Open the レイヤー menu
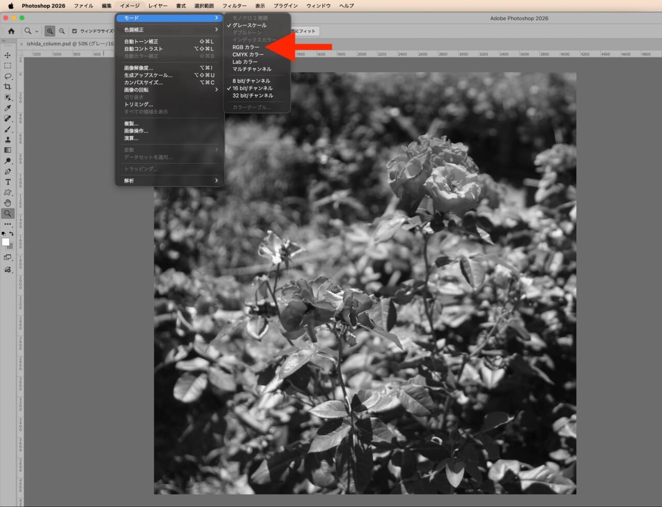662x507 pixels. (x=158, y=6)
